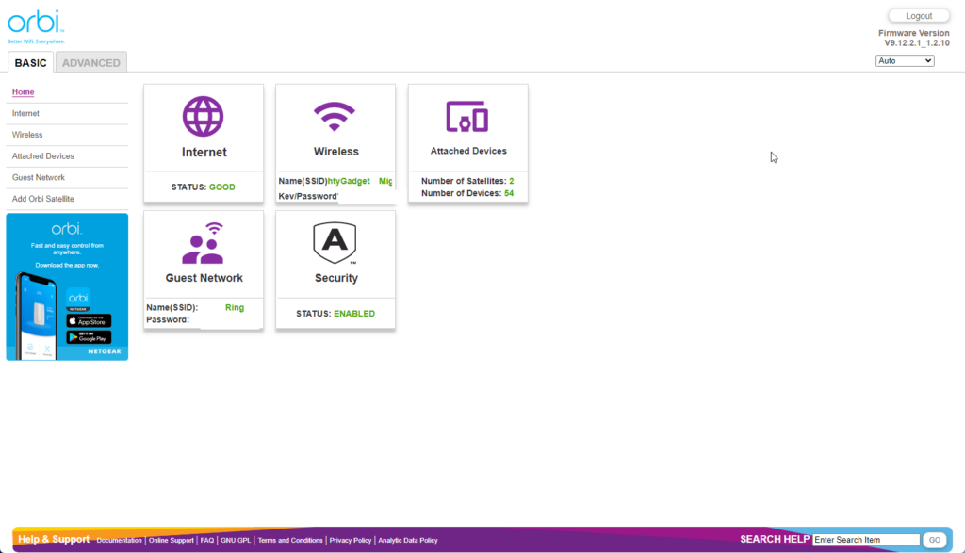The image size is (965, 553).
Task: Select Attached Devices in sidebar menu
Action: coord(43,156)
